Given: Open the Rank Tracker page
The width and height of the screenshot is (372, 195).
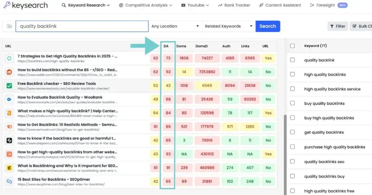Looking at the screenshot, I should tap(234, 5).
